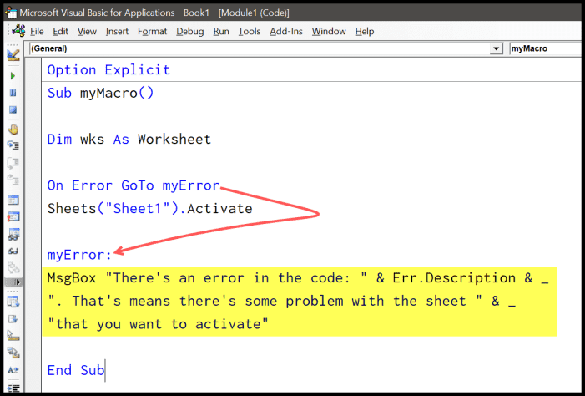Image resolution: width=585 pixels, height=396 pixels.
Task: Toggle Design Mode icon in left toolbar
Action: [13, 55]
